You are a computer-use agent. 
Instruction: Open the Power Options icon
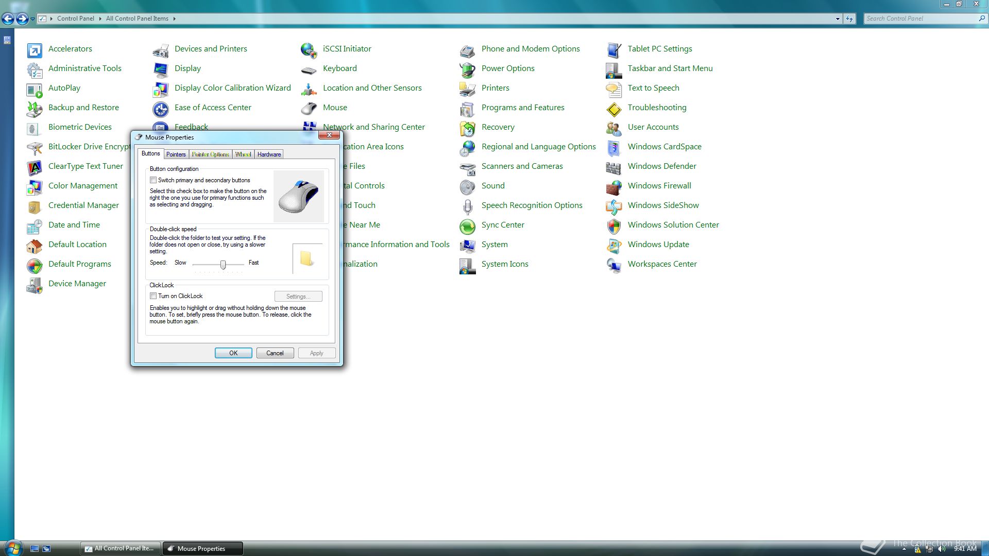pos(468,69)
